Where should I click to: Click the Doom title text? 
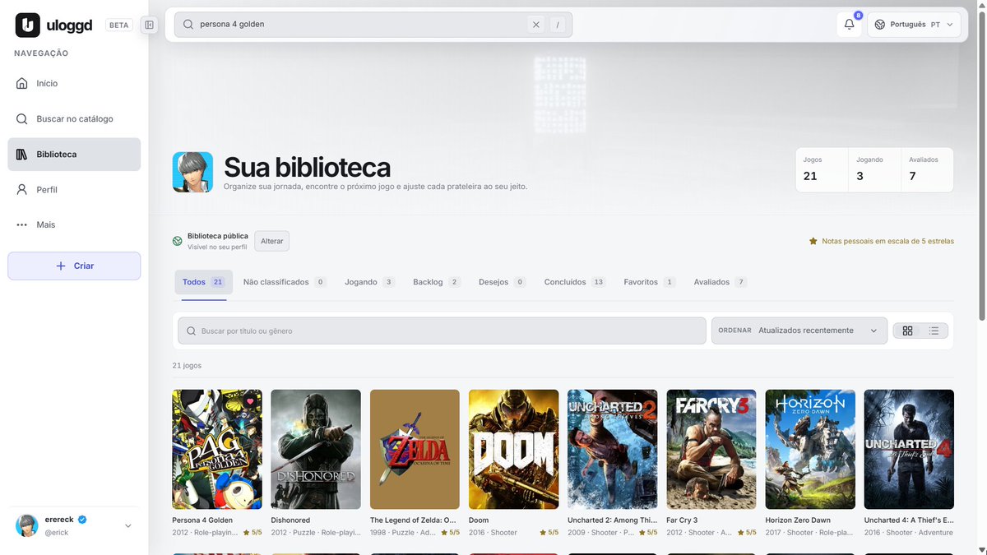479,520
